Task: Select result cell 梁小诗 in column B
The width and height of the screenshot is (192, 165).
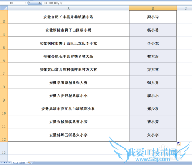Action: click(x=153, y=17)
